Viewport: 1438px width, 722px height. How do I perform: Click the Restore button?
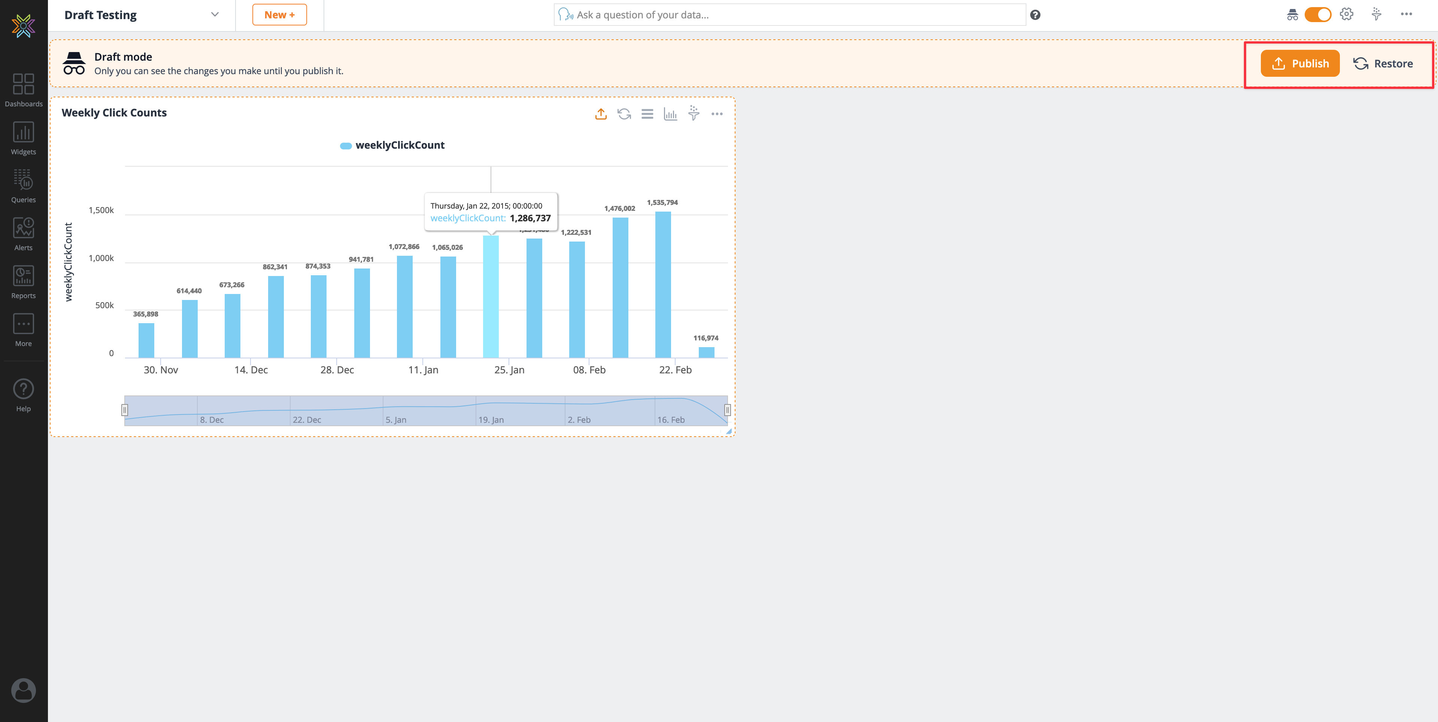coord(1383,64)
